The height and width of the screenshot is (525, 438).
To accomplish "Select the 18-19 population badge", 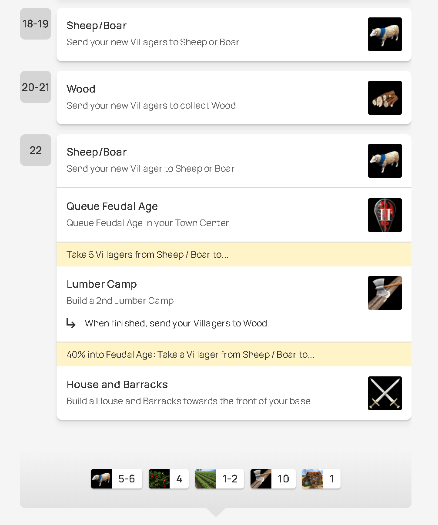I will click(x=36, y=24).
